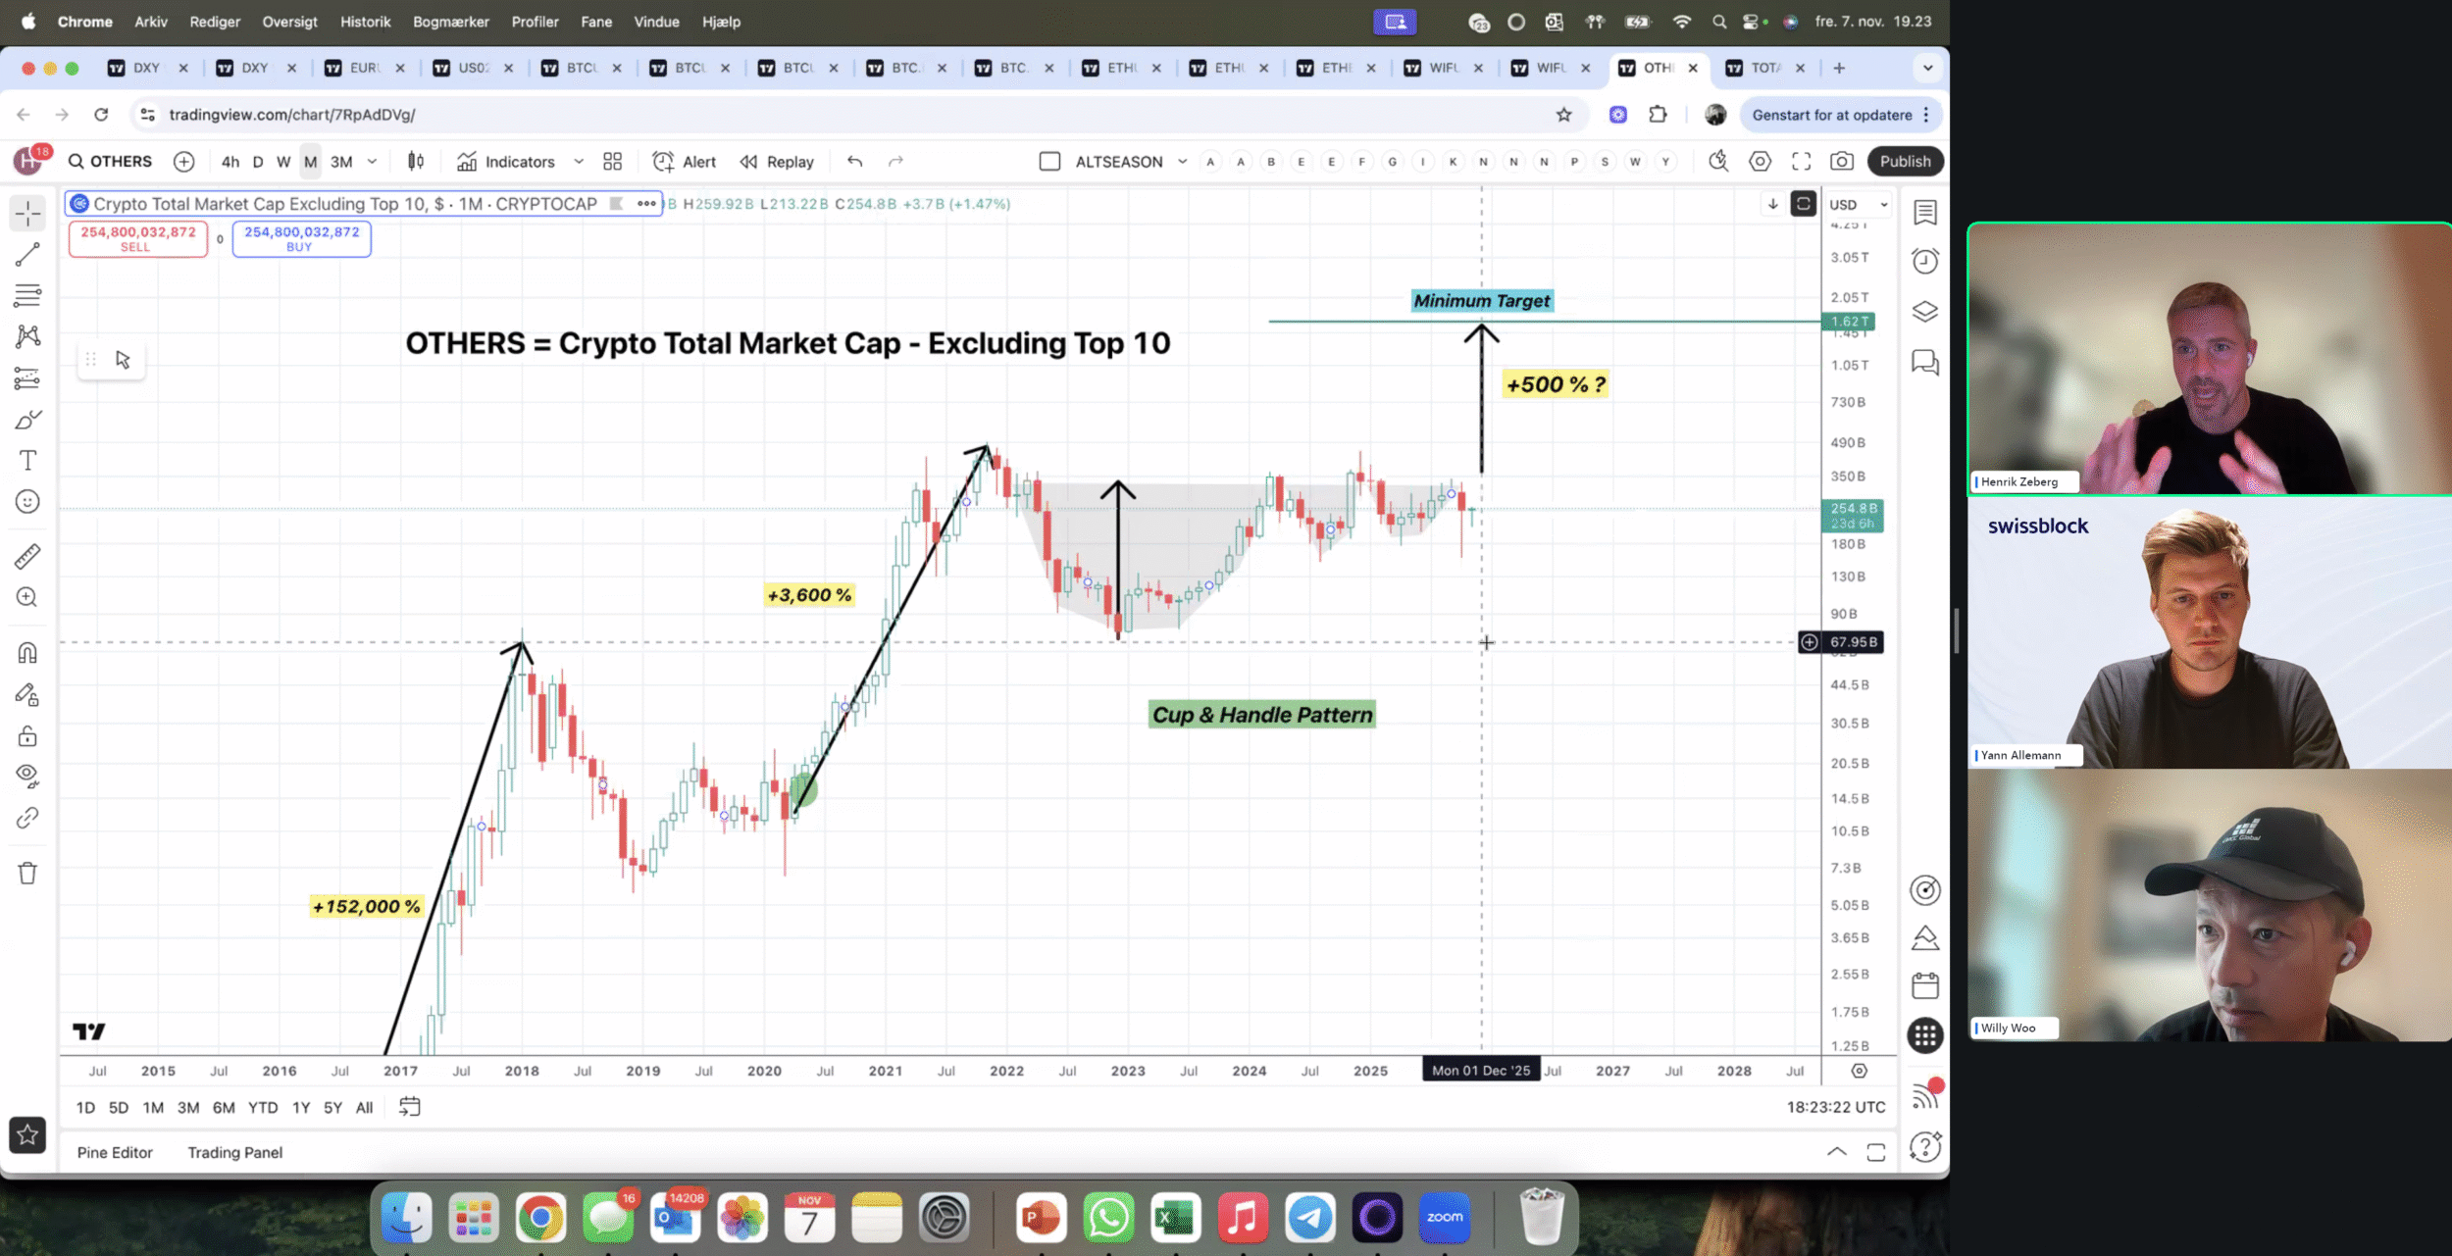This screenshot has height=1256, width=2452.
Task: Toggle magnet mode icon
Action: 27,653
